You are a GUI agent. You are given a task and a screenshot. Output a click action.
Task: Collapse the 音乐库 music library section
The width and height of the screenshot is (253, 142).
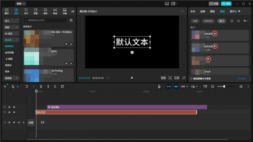[x=11, y=40]
